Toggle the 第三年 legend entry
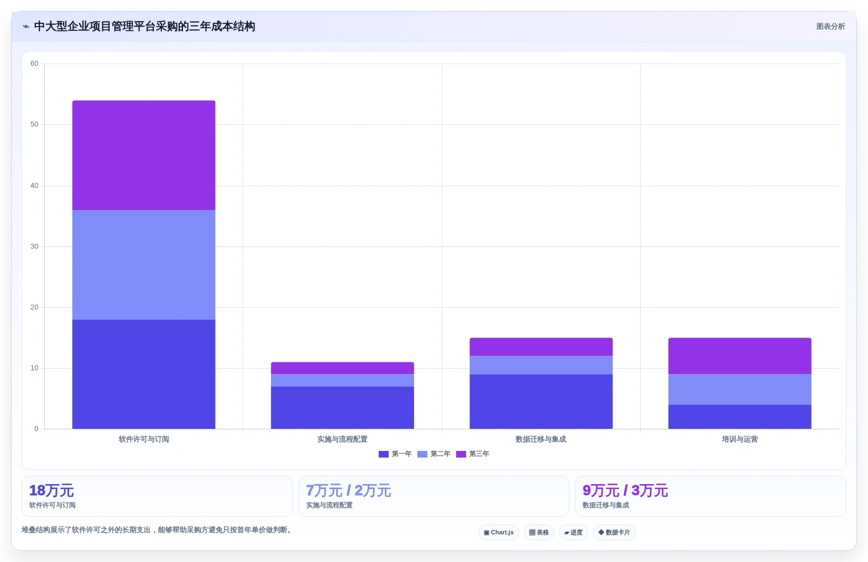 [472, 454]
